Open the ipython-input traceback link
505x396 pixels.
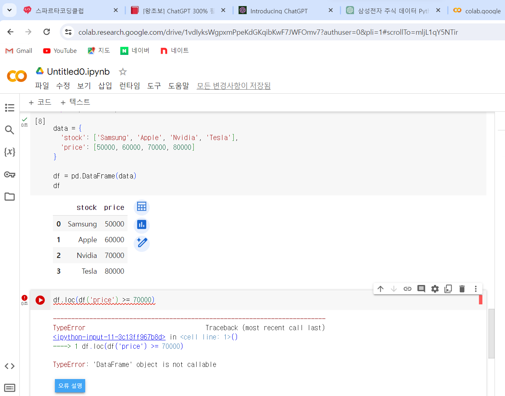(x=109, y=337)
